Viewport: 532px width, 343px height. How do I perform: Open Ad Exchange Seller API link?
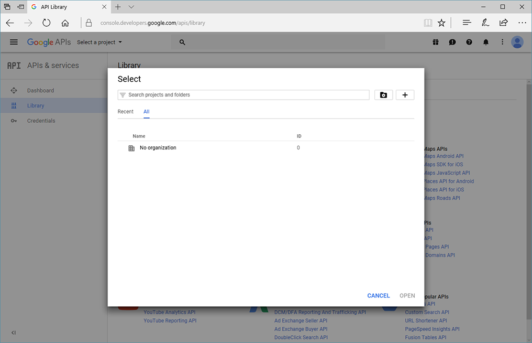coord(301,320)
